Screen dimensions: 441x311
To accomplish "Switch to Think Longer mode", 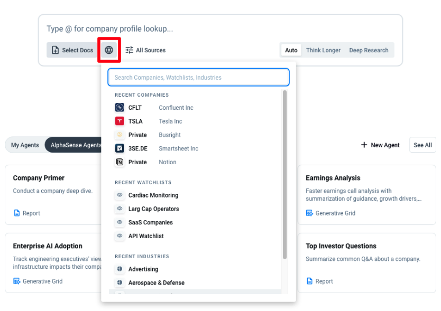I will 323,50.
